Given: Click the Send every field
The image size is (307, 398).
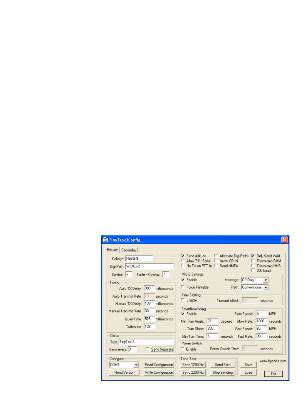Looking at the screenshot, I should (x=132, y=349).
